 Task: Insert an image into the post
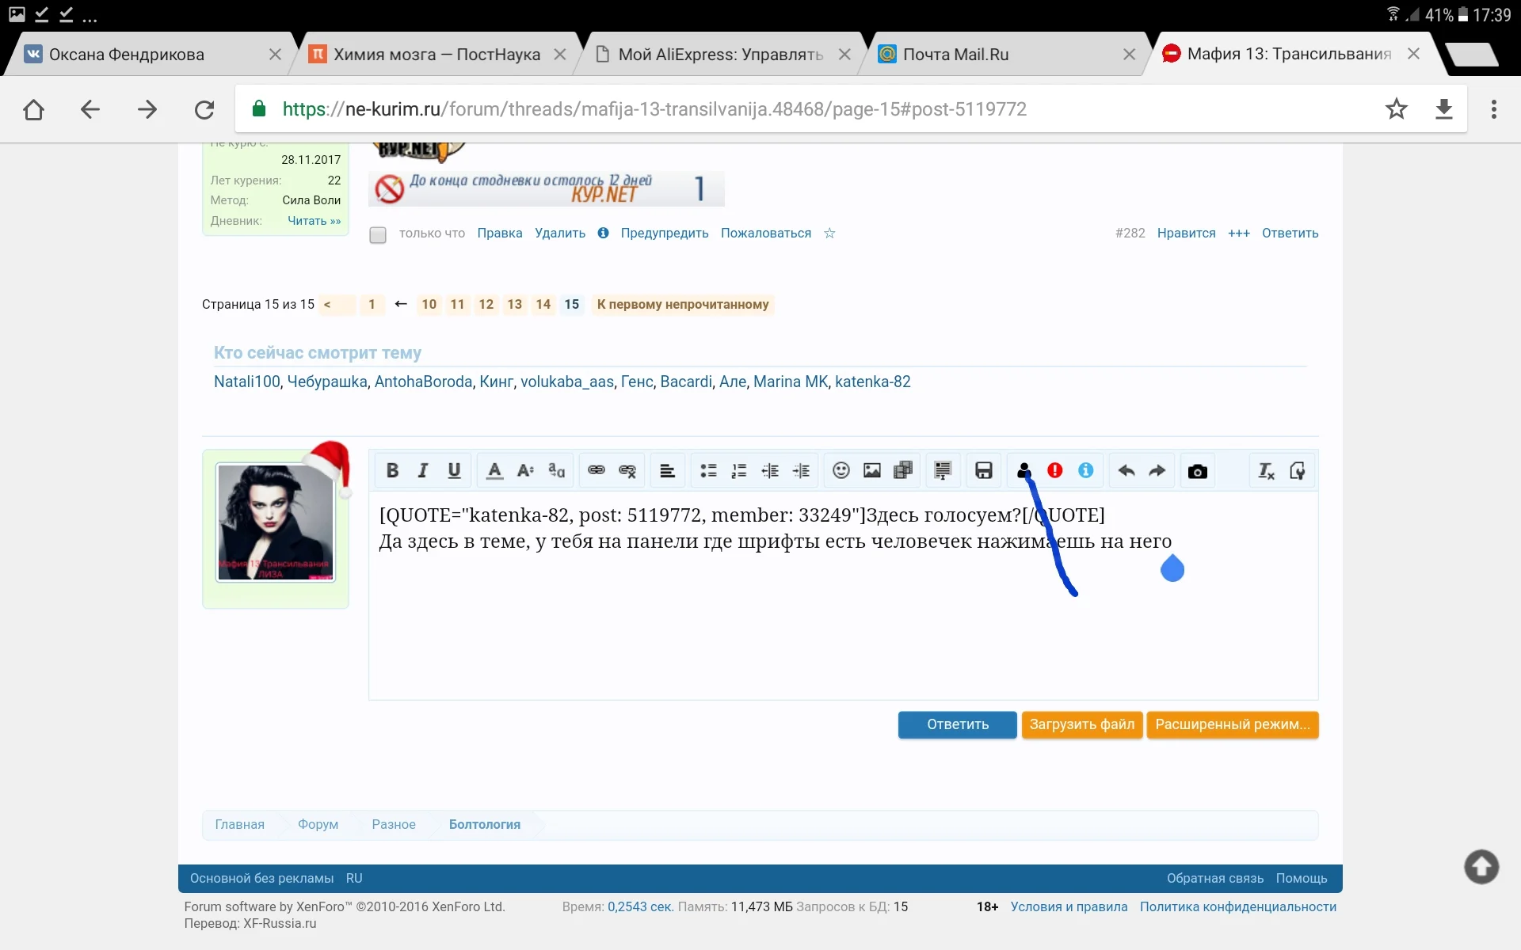click(x=871, y=470)
